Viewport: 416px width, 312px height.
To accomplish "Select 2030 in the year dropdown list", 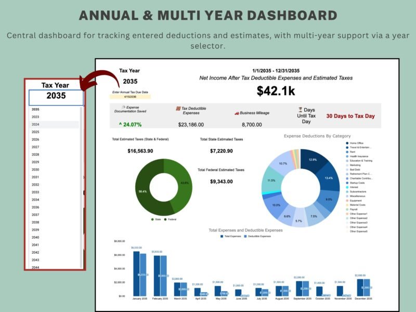I will pos(54,170).
